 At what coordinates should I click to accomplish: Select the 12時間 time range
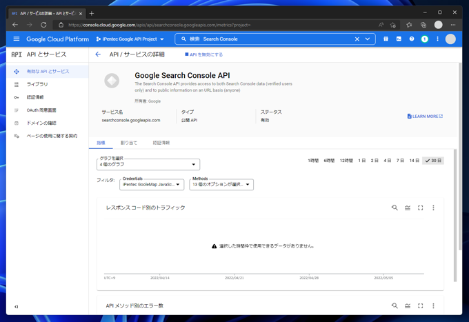346,161
